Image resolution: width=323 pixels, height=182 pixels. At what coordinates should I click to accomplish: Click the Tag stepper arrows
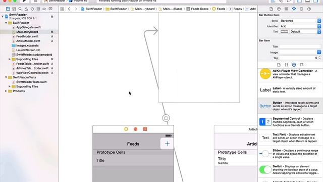coord(319,58)
